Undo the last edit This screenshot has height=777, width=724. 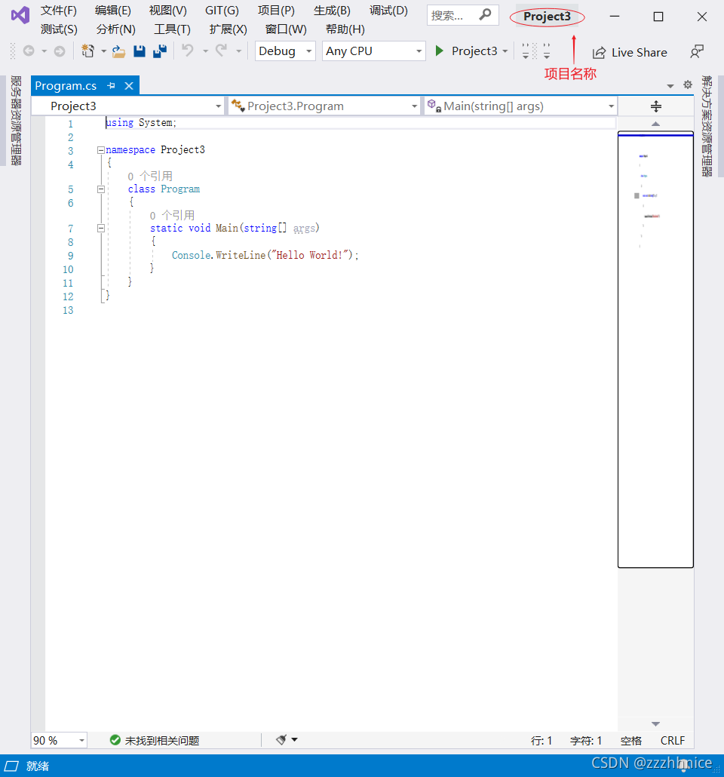[187, 51]
